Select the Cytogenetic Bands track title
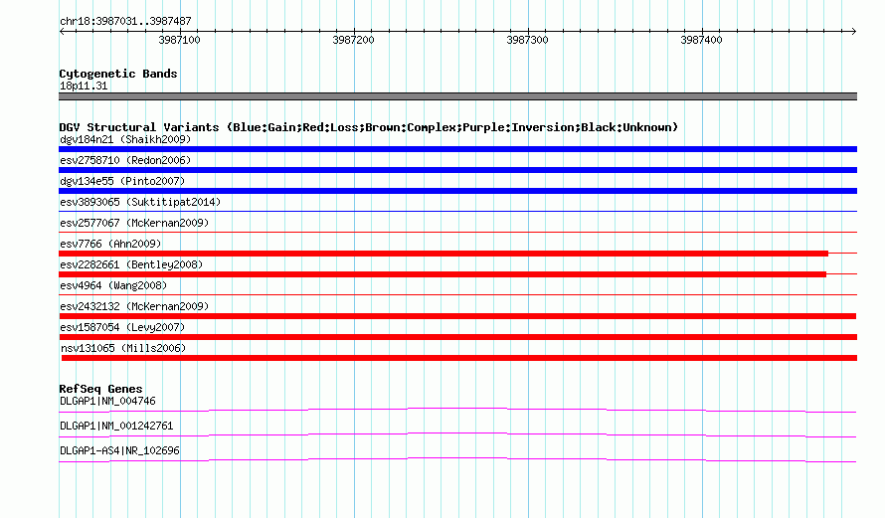 (118, 74)
